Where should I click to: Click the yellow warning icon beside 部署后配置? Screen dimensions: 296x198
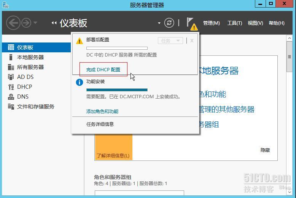(x=80, y=41)
